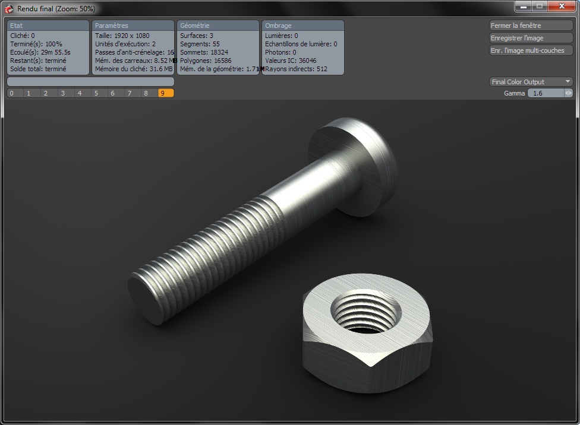Click the 'Taille: 1920 x 1080' value
580x425 pixels.
(x=122, y=36)
